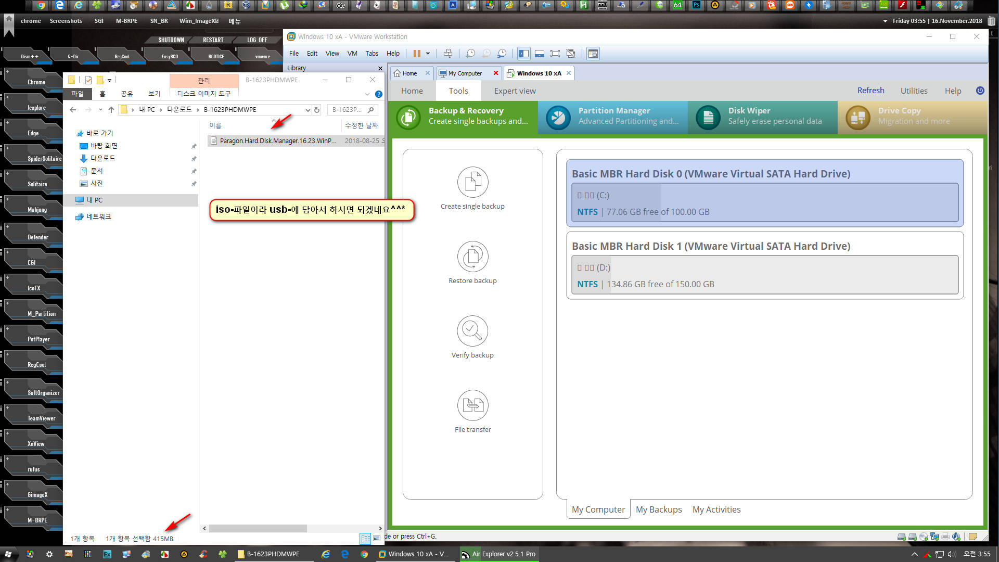Open the Tabs menu in VMware
Viewport: 999px width, 562px height.
[x=372, y=54]
